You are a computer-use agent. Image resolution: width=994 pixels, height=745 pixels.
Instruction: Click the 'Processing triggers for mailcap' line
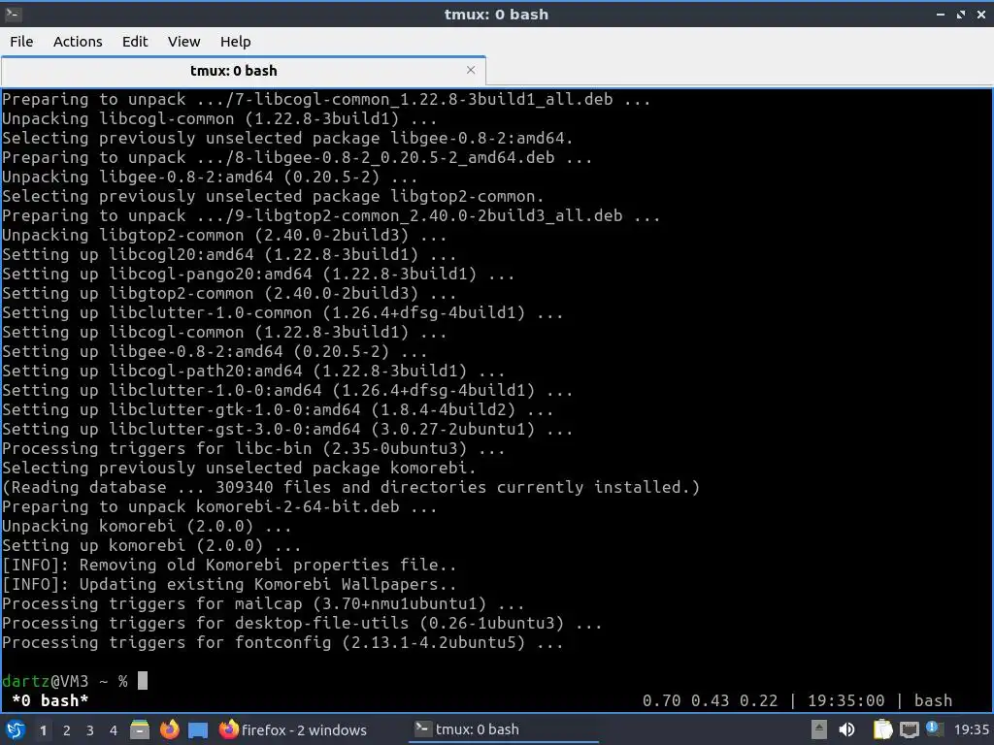(x=263, y=603)
